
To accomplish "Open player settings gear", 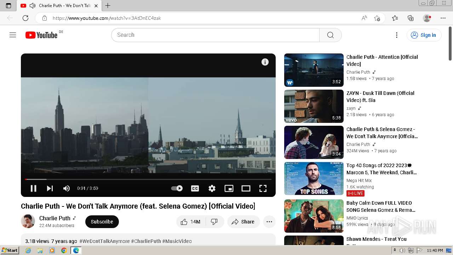I will pyautogui.click(x=212, y=188).
